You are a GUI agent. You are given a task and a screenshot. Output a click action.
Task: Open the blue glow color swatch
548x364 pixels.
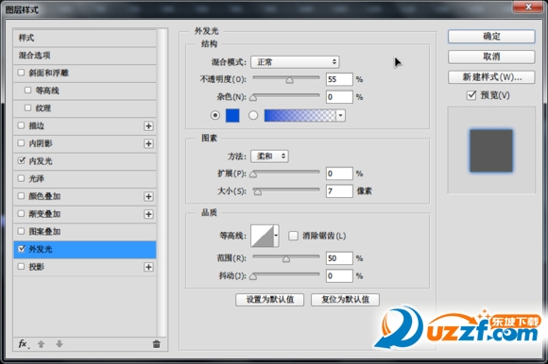pyautogui.click(x=232, y=115)
